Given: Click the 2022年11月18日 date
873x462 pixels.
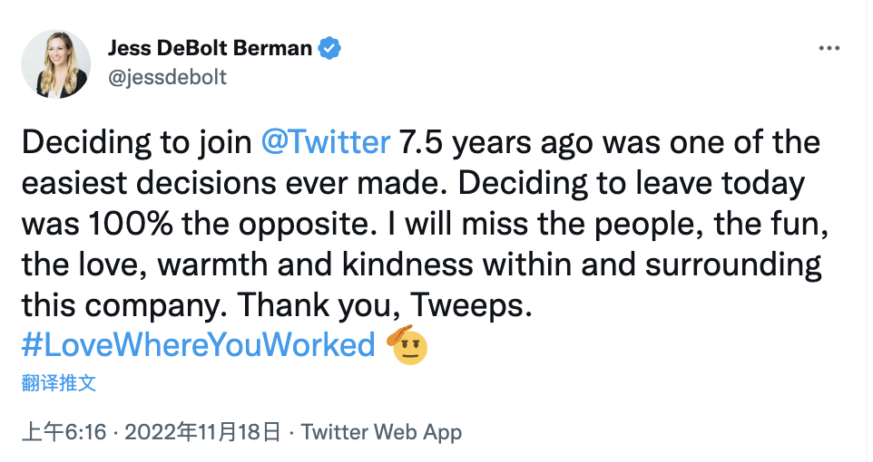Looking at the screenshot, I should pos(202,432).
